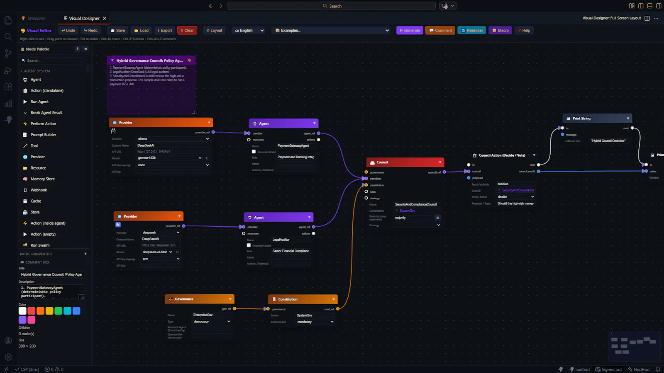Toggle Override Model on LegalAuditor agent

point(249,245)
